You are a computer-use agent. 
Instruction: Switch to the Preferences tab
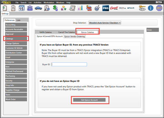(x=9, y=20)
